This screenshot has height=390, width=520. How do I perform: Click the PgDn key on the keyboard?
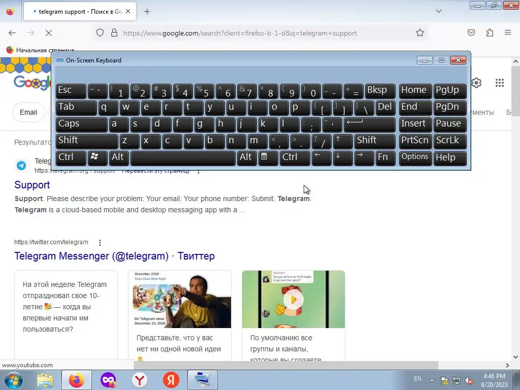point(450,108)
